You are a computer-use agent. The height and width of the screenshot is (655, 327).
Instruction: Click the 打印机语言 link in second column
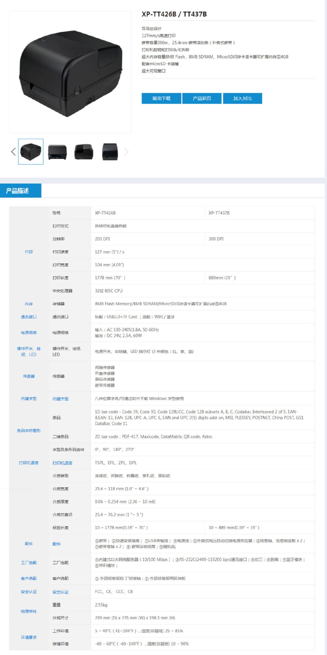tap(62, 463)
